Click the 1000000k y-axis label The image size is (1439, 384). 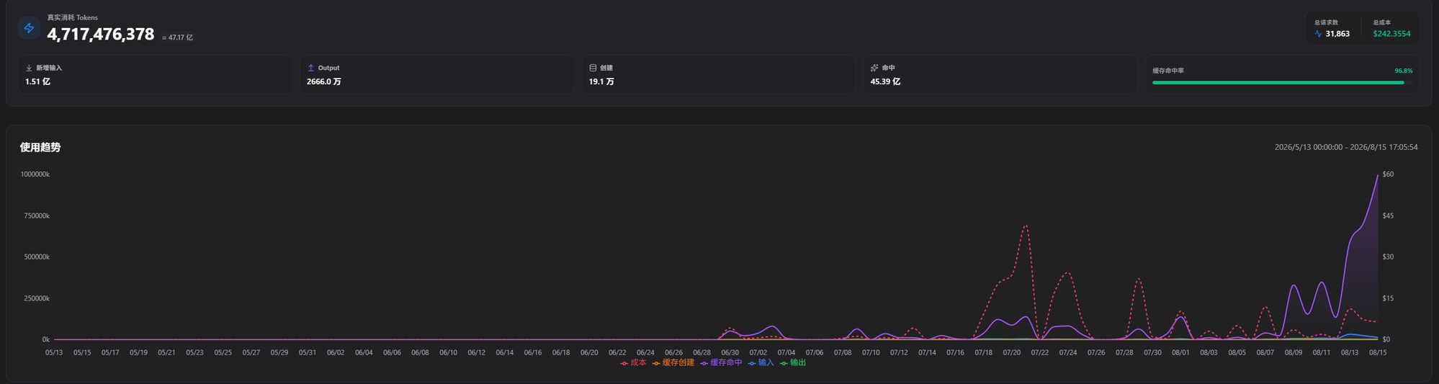(35, 174)
